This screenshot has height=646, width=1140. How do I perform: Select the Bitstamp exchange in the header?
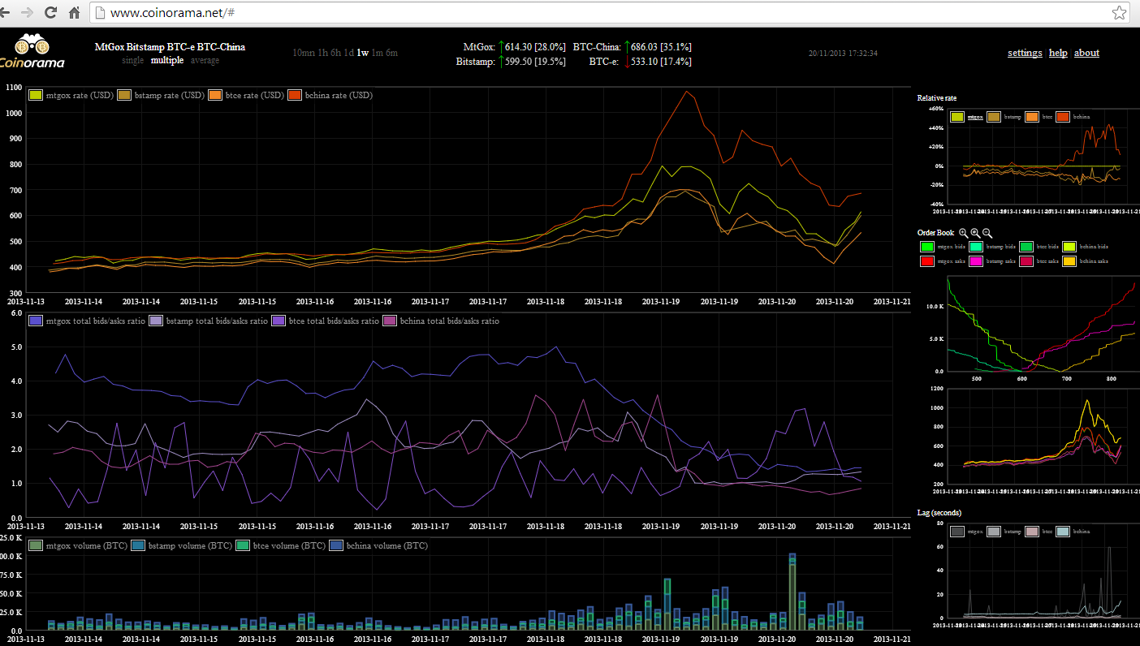tap(147, 47)
